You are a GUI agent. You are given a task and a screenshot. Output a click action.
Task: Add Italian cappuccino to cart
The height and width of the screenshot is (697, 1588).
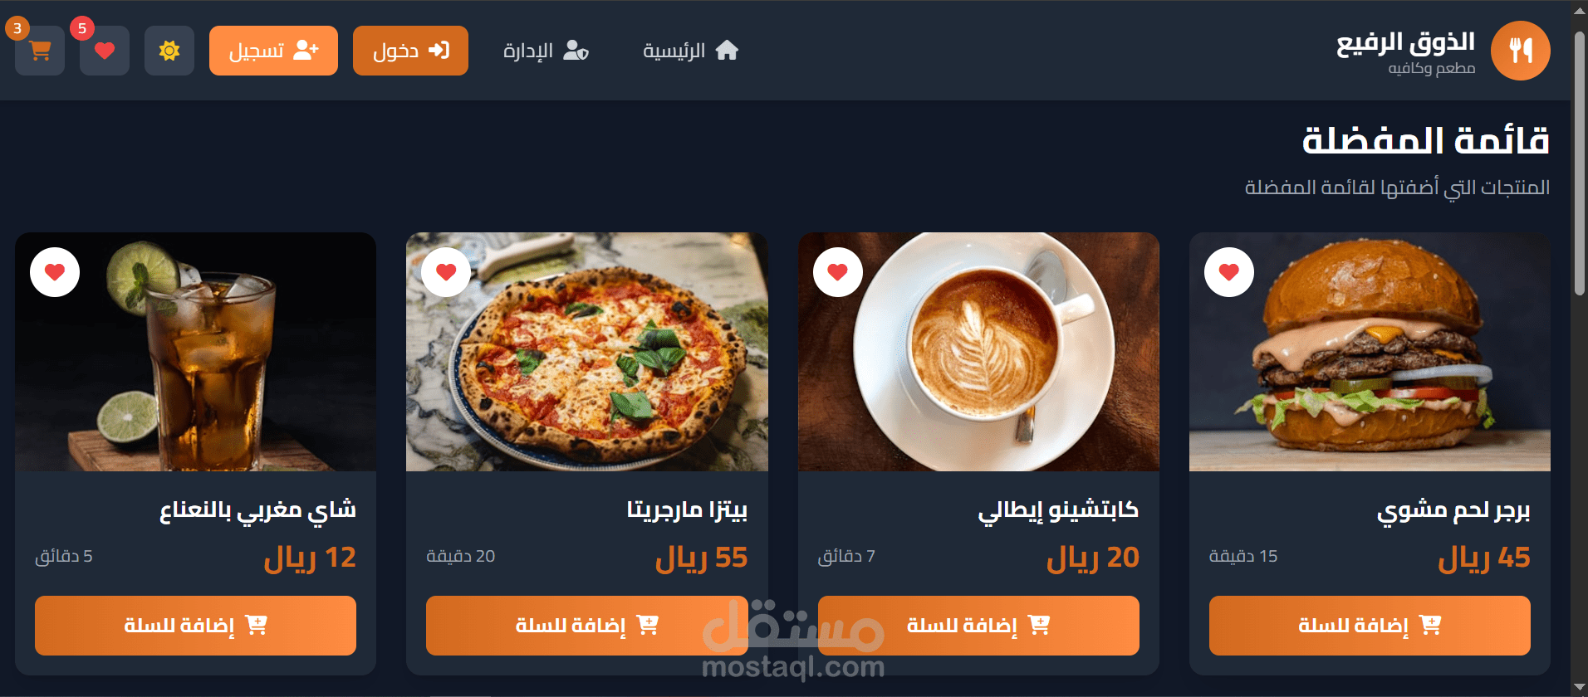[x=978, y=626]
